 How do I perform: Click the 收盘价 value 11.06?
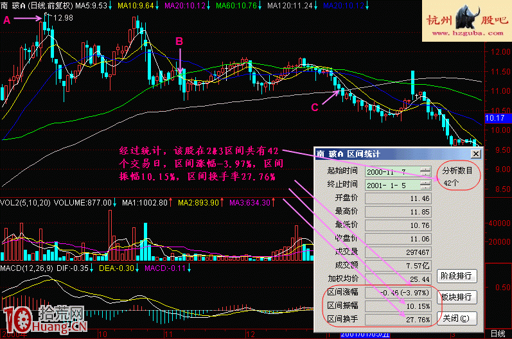click(398, 239)
